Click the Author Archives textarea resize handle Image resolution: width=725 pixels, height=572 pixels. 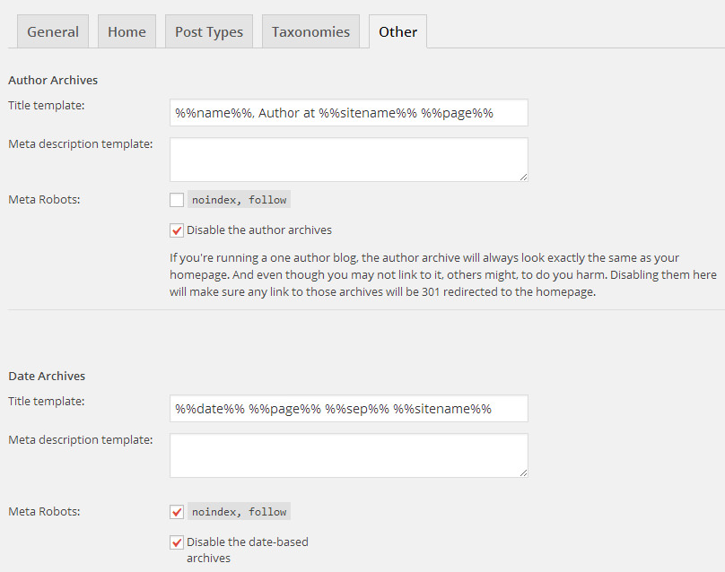click(x=523, y=177)
